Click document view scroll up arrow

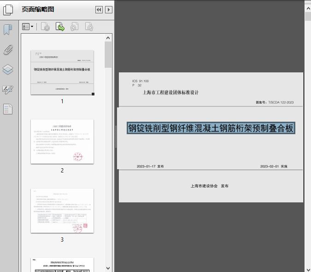(308, 9)
